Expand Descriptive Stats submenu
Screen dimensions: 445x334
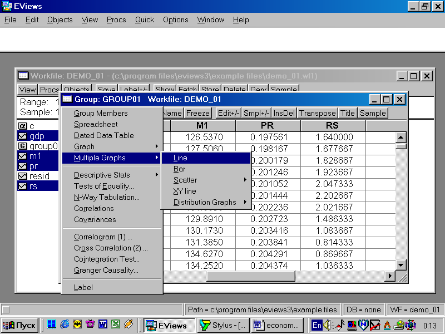[111, 175]
